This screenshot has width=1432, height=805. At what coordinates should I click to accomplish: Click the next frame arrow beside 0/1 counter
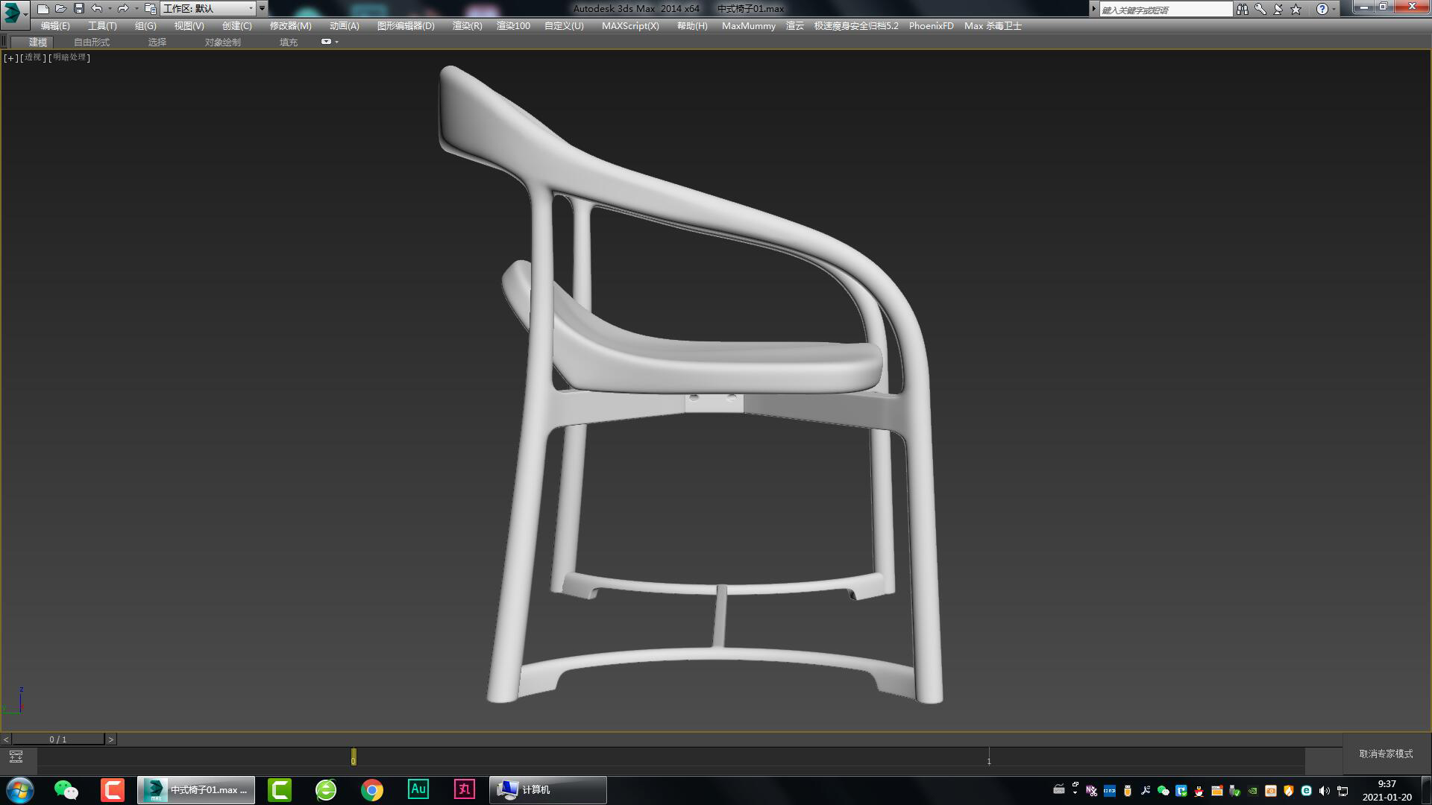(x=112, y=739)
